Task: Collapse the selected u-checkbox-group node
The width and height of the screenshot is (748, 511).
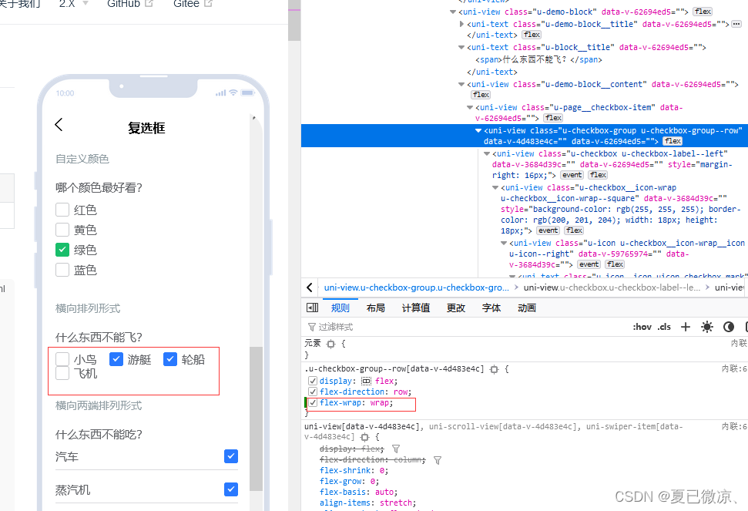Action: point(478,130)
